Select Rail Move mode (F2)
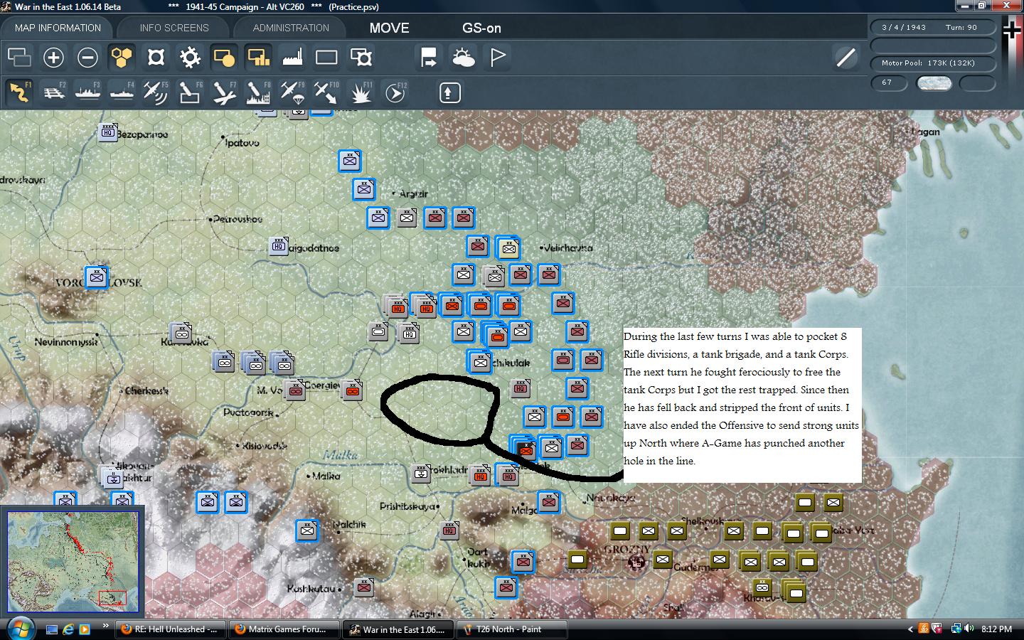Screen dimensions: 1024x640 click(53, 92)
